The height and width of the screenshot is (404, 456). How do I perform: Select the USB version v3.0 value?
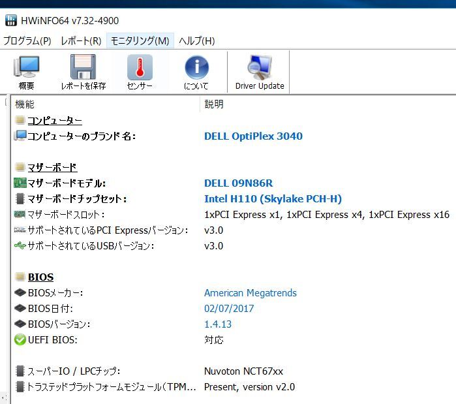(x=214, y=246)
